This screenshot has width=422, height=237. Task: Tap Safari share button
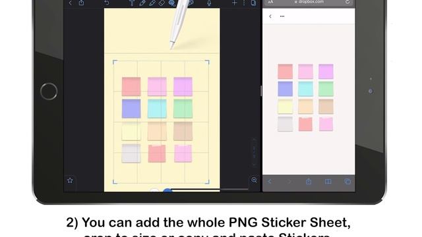coord(309,182)
